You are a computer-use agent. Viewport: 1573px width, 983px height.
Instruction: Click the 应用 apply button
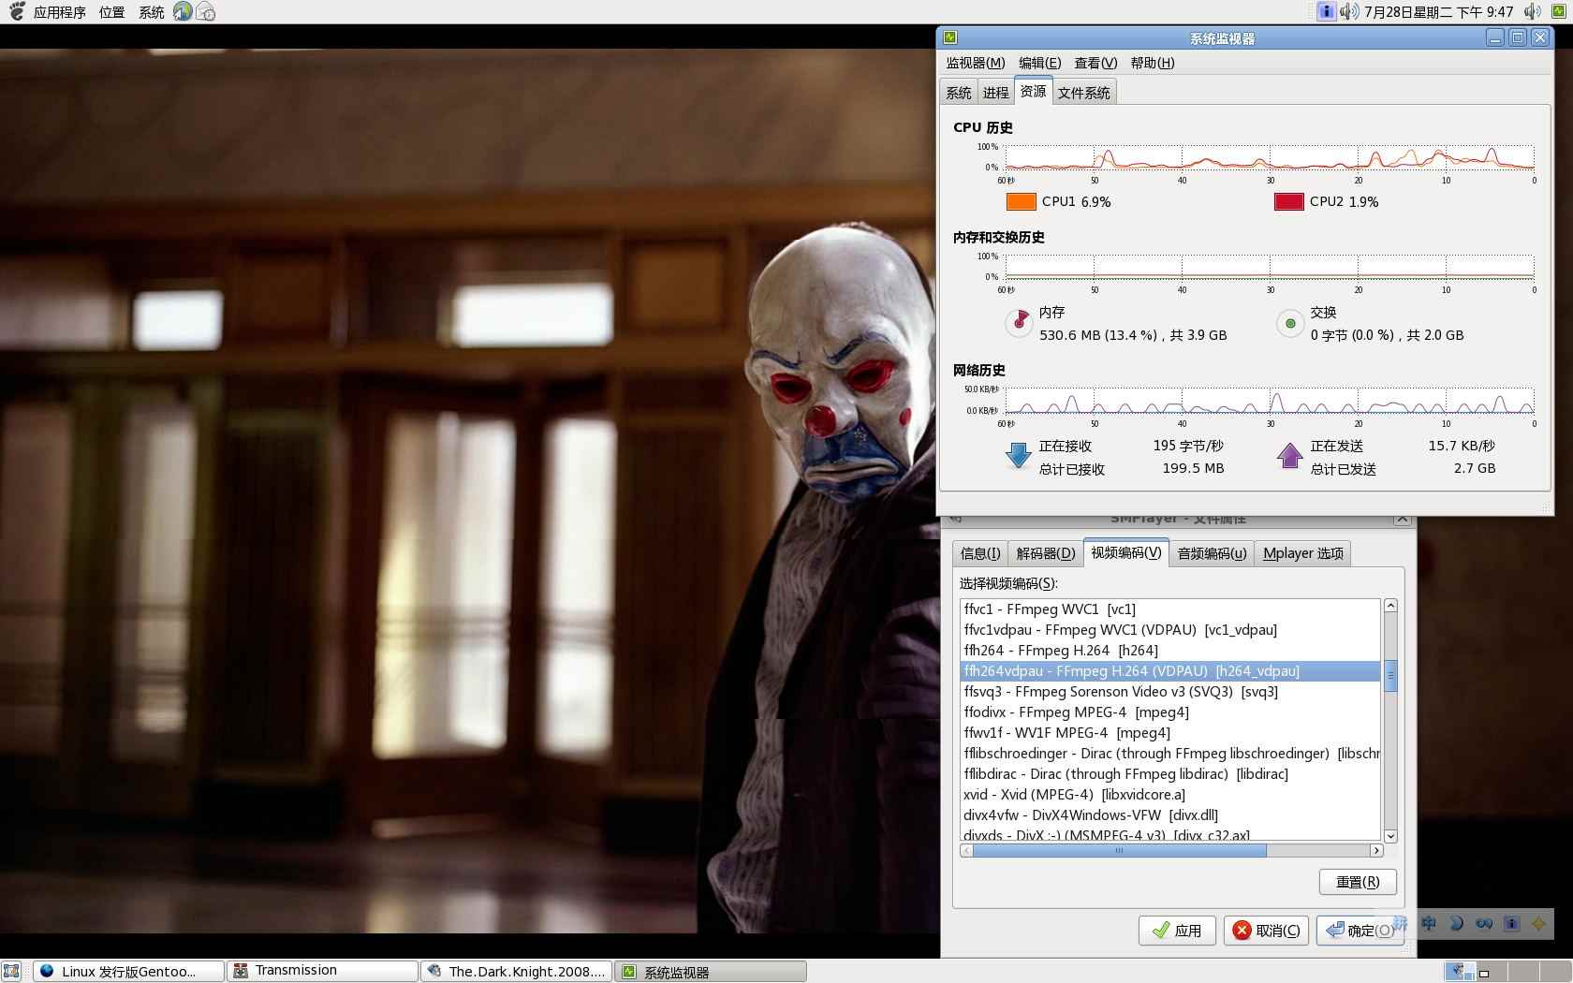(x=1177, y=931)
